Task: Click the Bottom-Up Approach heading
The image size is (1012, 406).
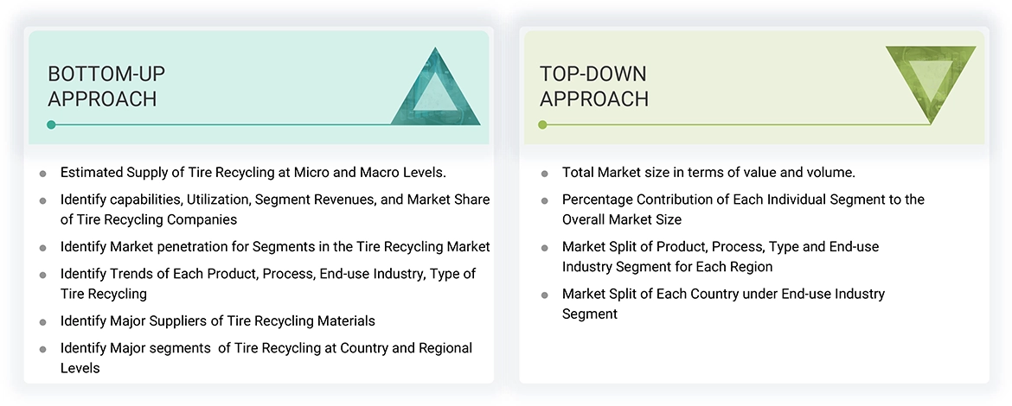Action: point(106,86)
